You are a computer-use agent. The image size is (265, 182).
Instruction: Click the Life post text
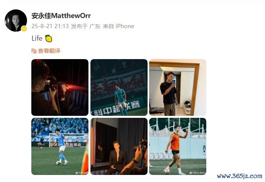pos(37,38)
